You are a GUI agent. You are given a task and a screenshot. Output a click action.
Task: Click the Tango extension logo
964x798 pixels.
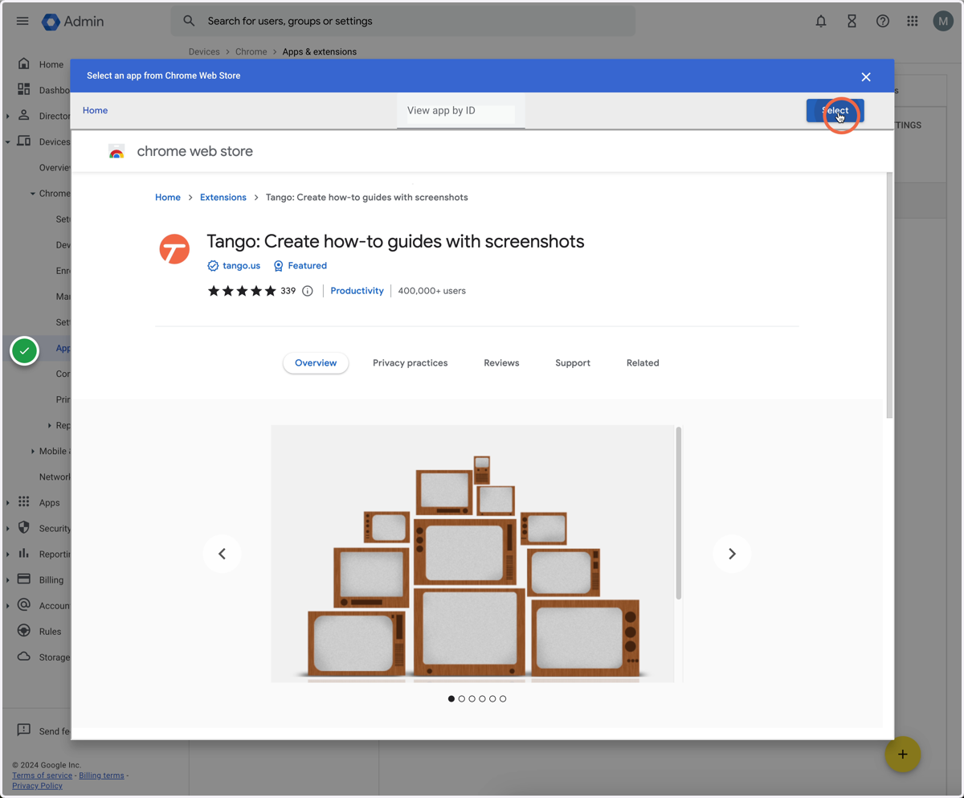(174, 249)
